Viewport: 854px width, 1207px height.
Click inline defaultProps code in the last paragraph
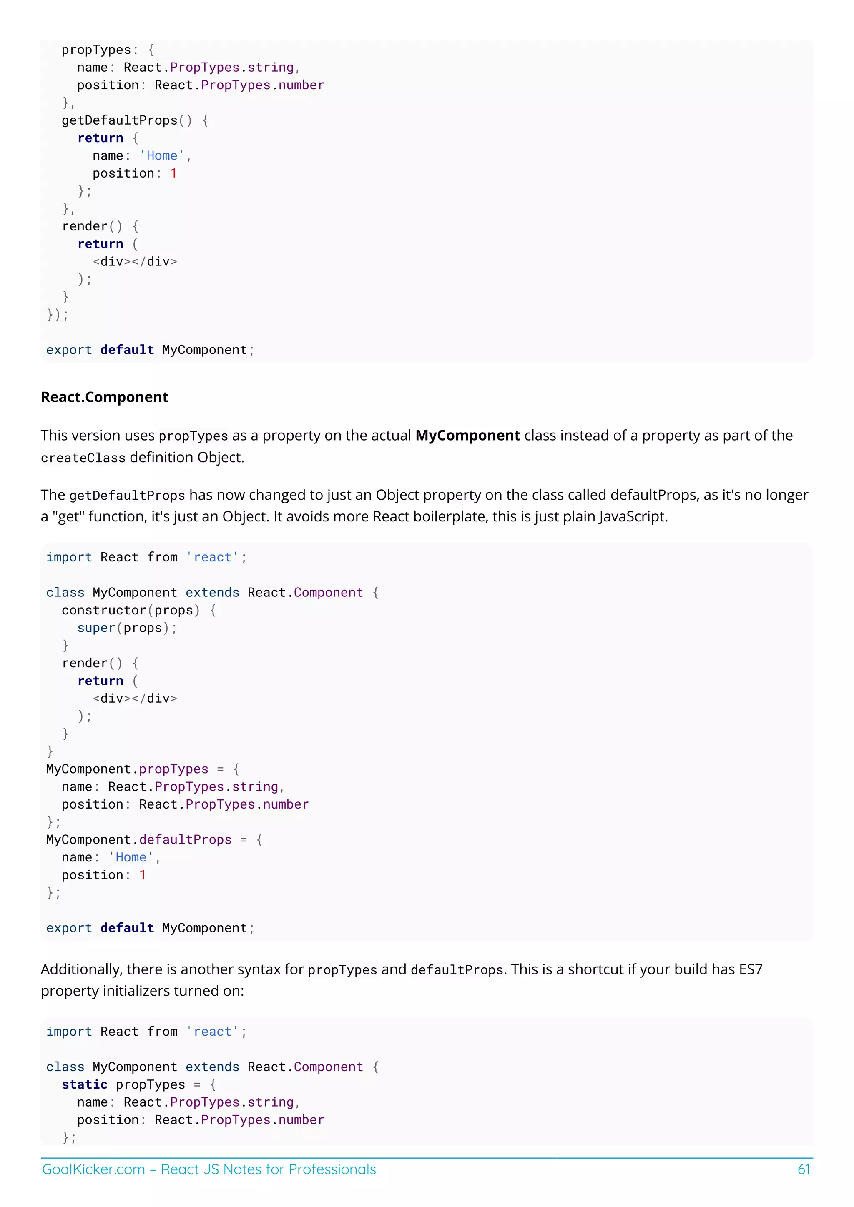(457, 970)
